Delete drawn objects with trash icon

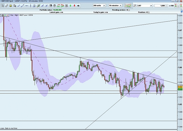[x=54, y=6]
